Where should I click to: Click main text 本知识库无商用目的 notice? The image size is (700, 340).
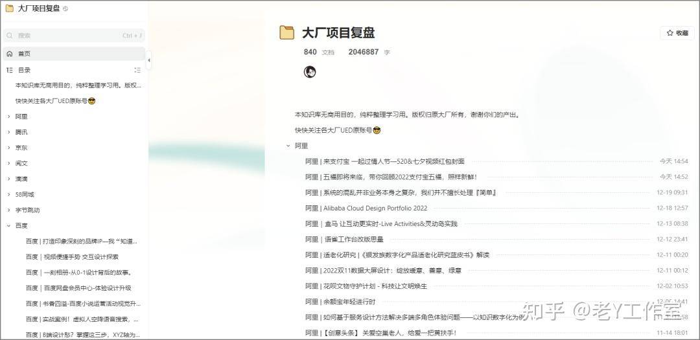click(x=407, y=115)
